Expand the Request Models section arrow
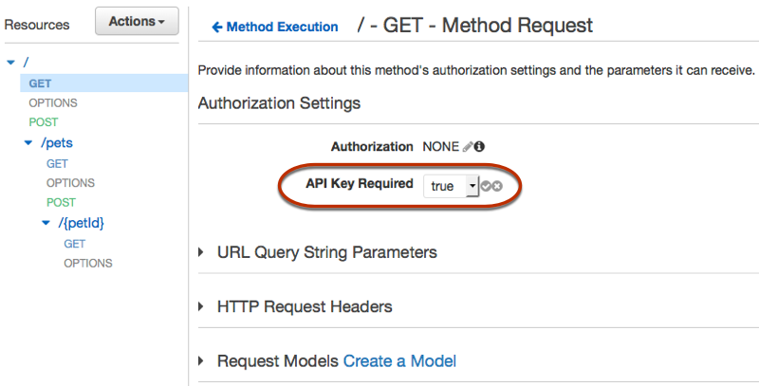759x386 pixels. point(202,361)
